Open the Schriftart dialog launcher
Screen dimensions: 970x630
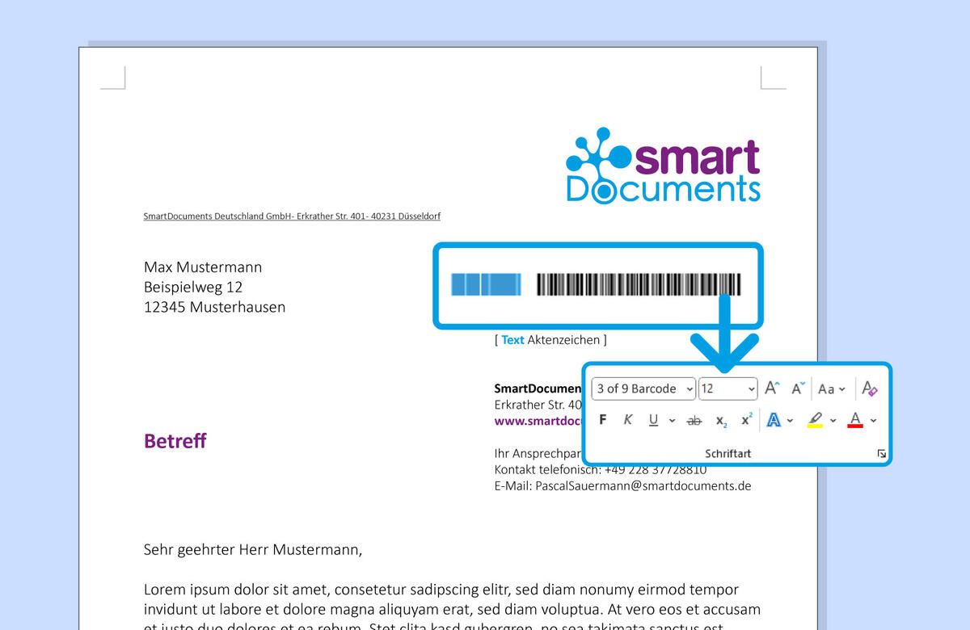pyautogui.click(x=881, y=455)
